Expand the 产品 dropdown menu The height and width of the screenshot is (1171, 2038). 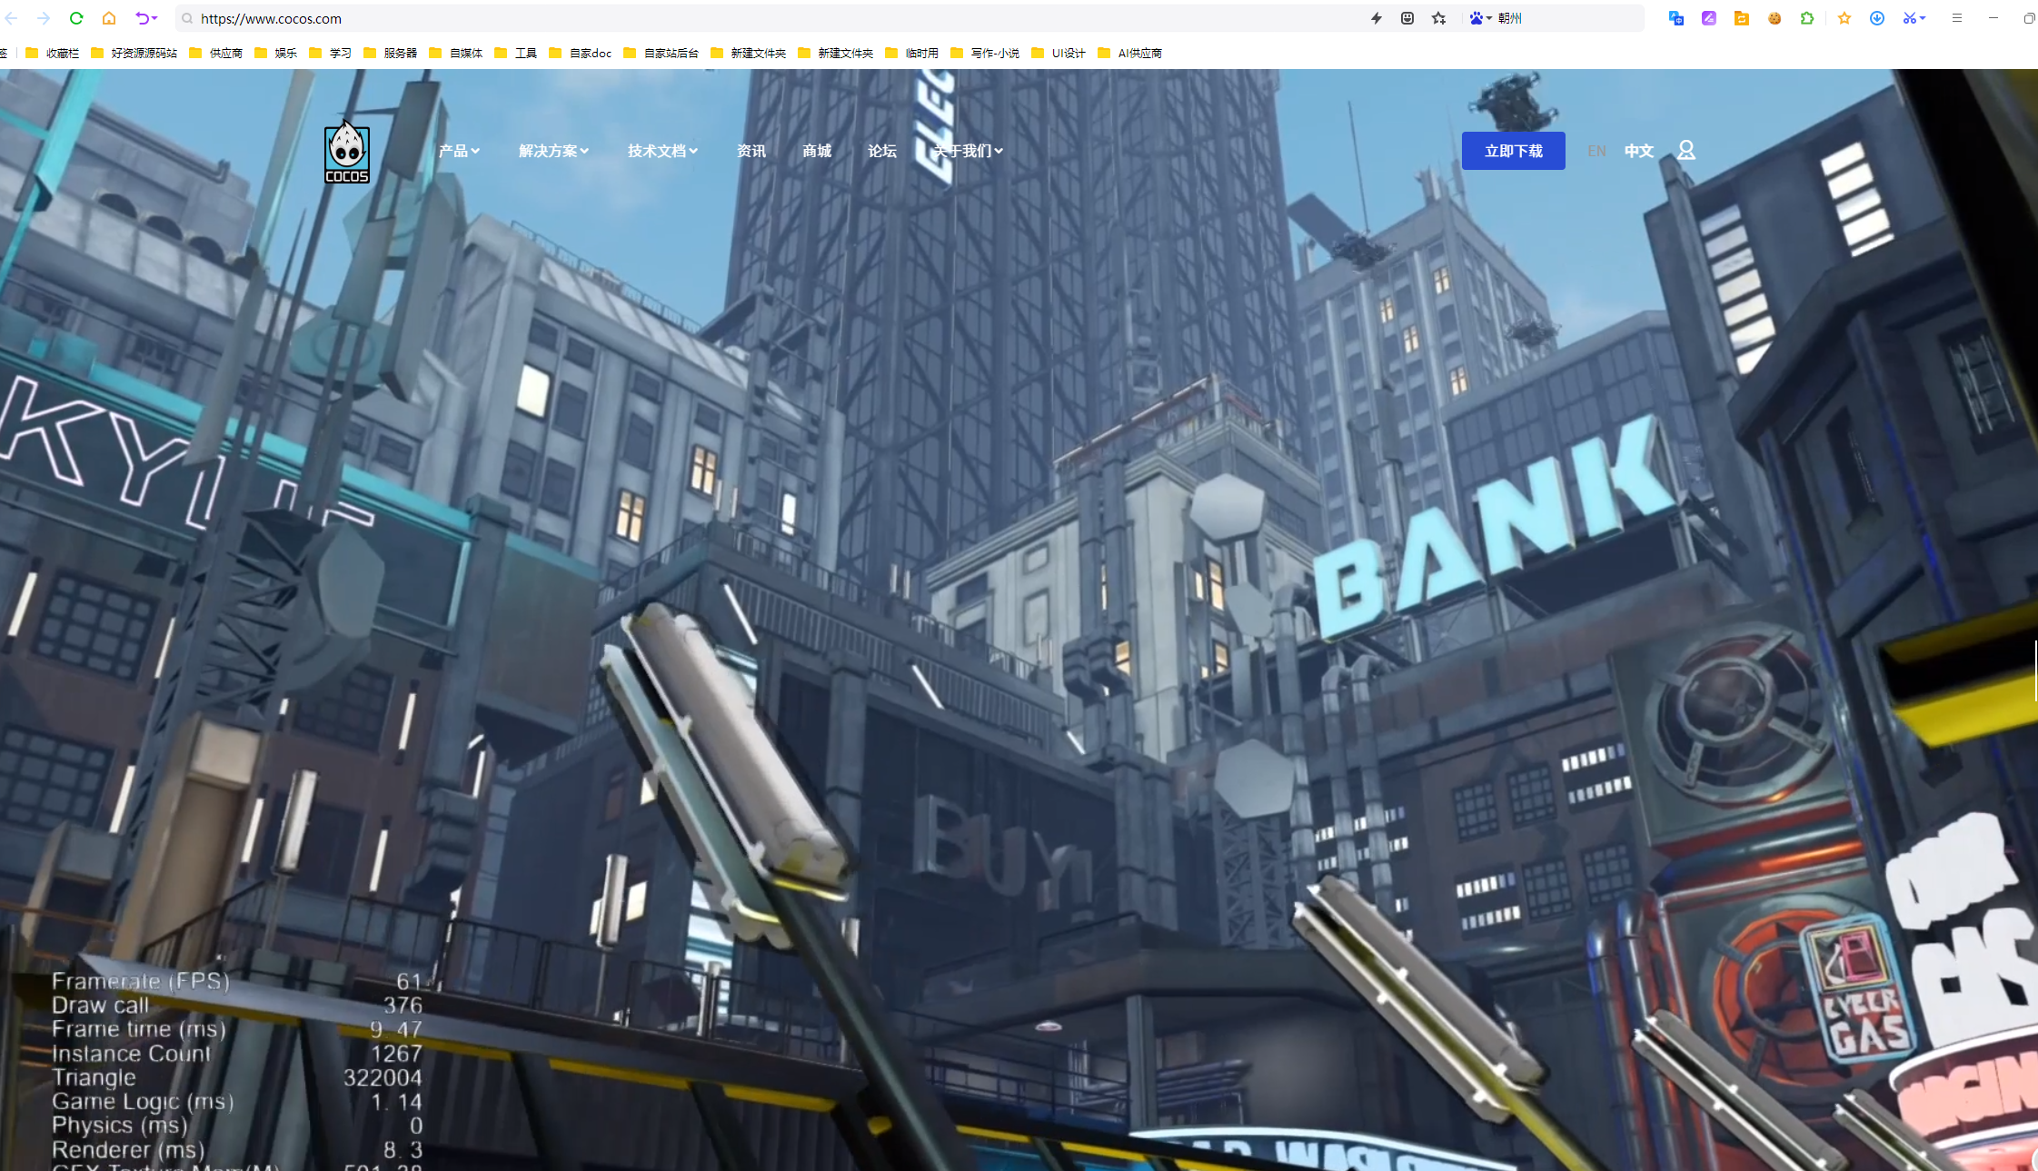coord(459,151)
